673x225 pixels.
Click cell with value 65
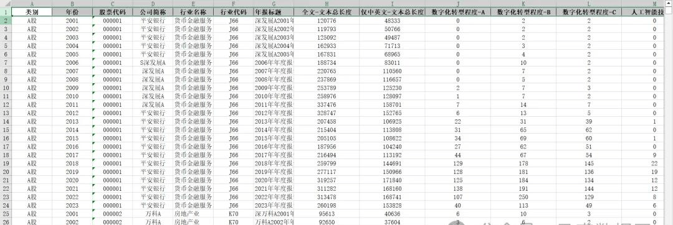(x=523, y=130)
